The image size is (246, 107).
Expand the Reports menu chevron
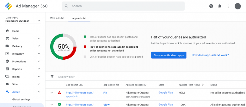39,69
